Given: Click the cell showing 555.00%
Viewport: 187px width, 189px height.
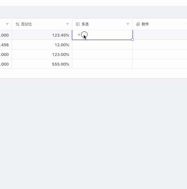Looking at the screenshot, I should tap(42, 64).
